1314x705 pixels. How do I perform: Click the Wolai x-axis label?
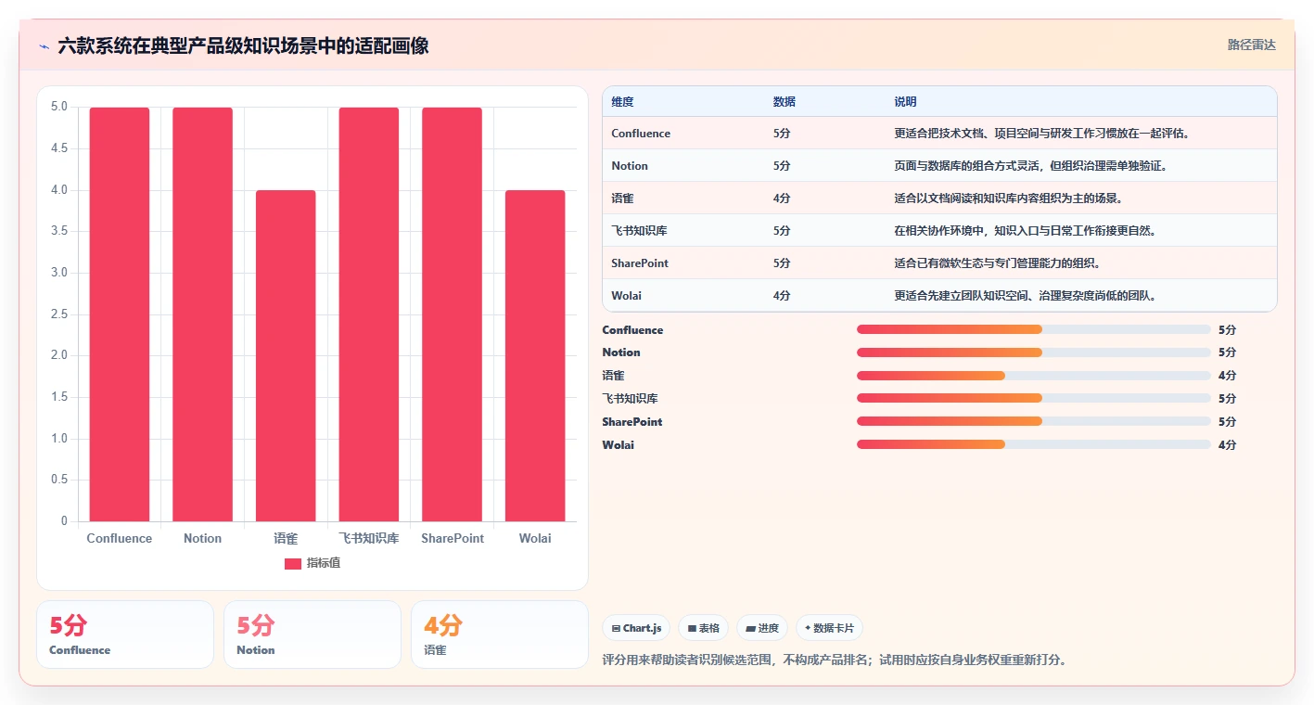pos(535,539)
